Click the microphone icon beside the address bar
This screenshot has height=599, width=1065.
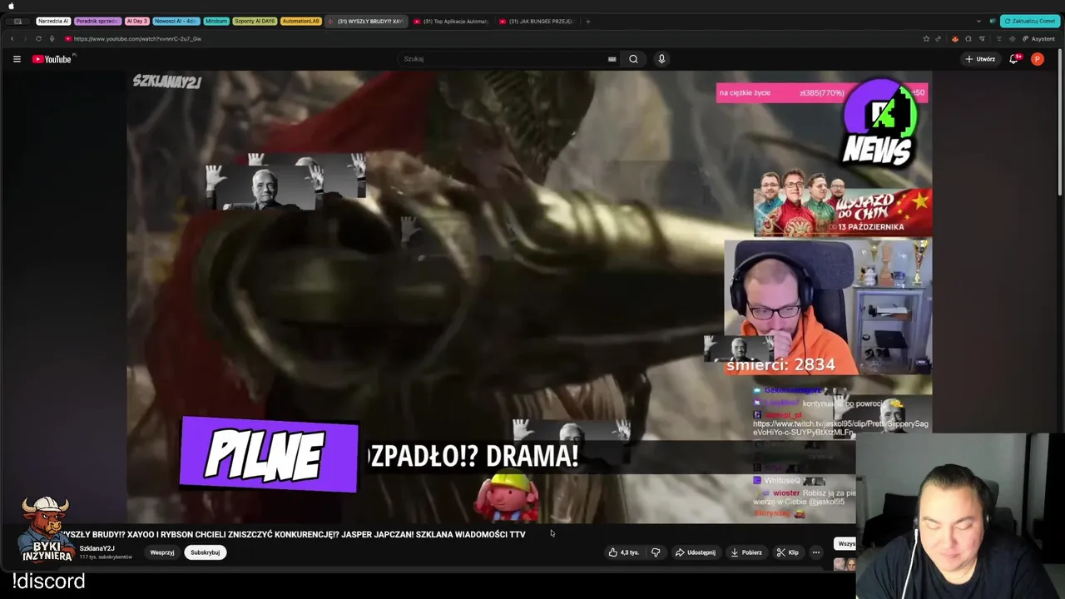52,38
